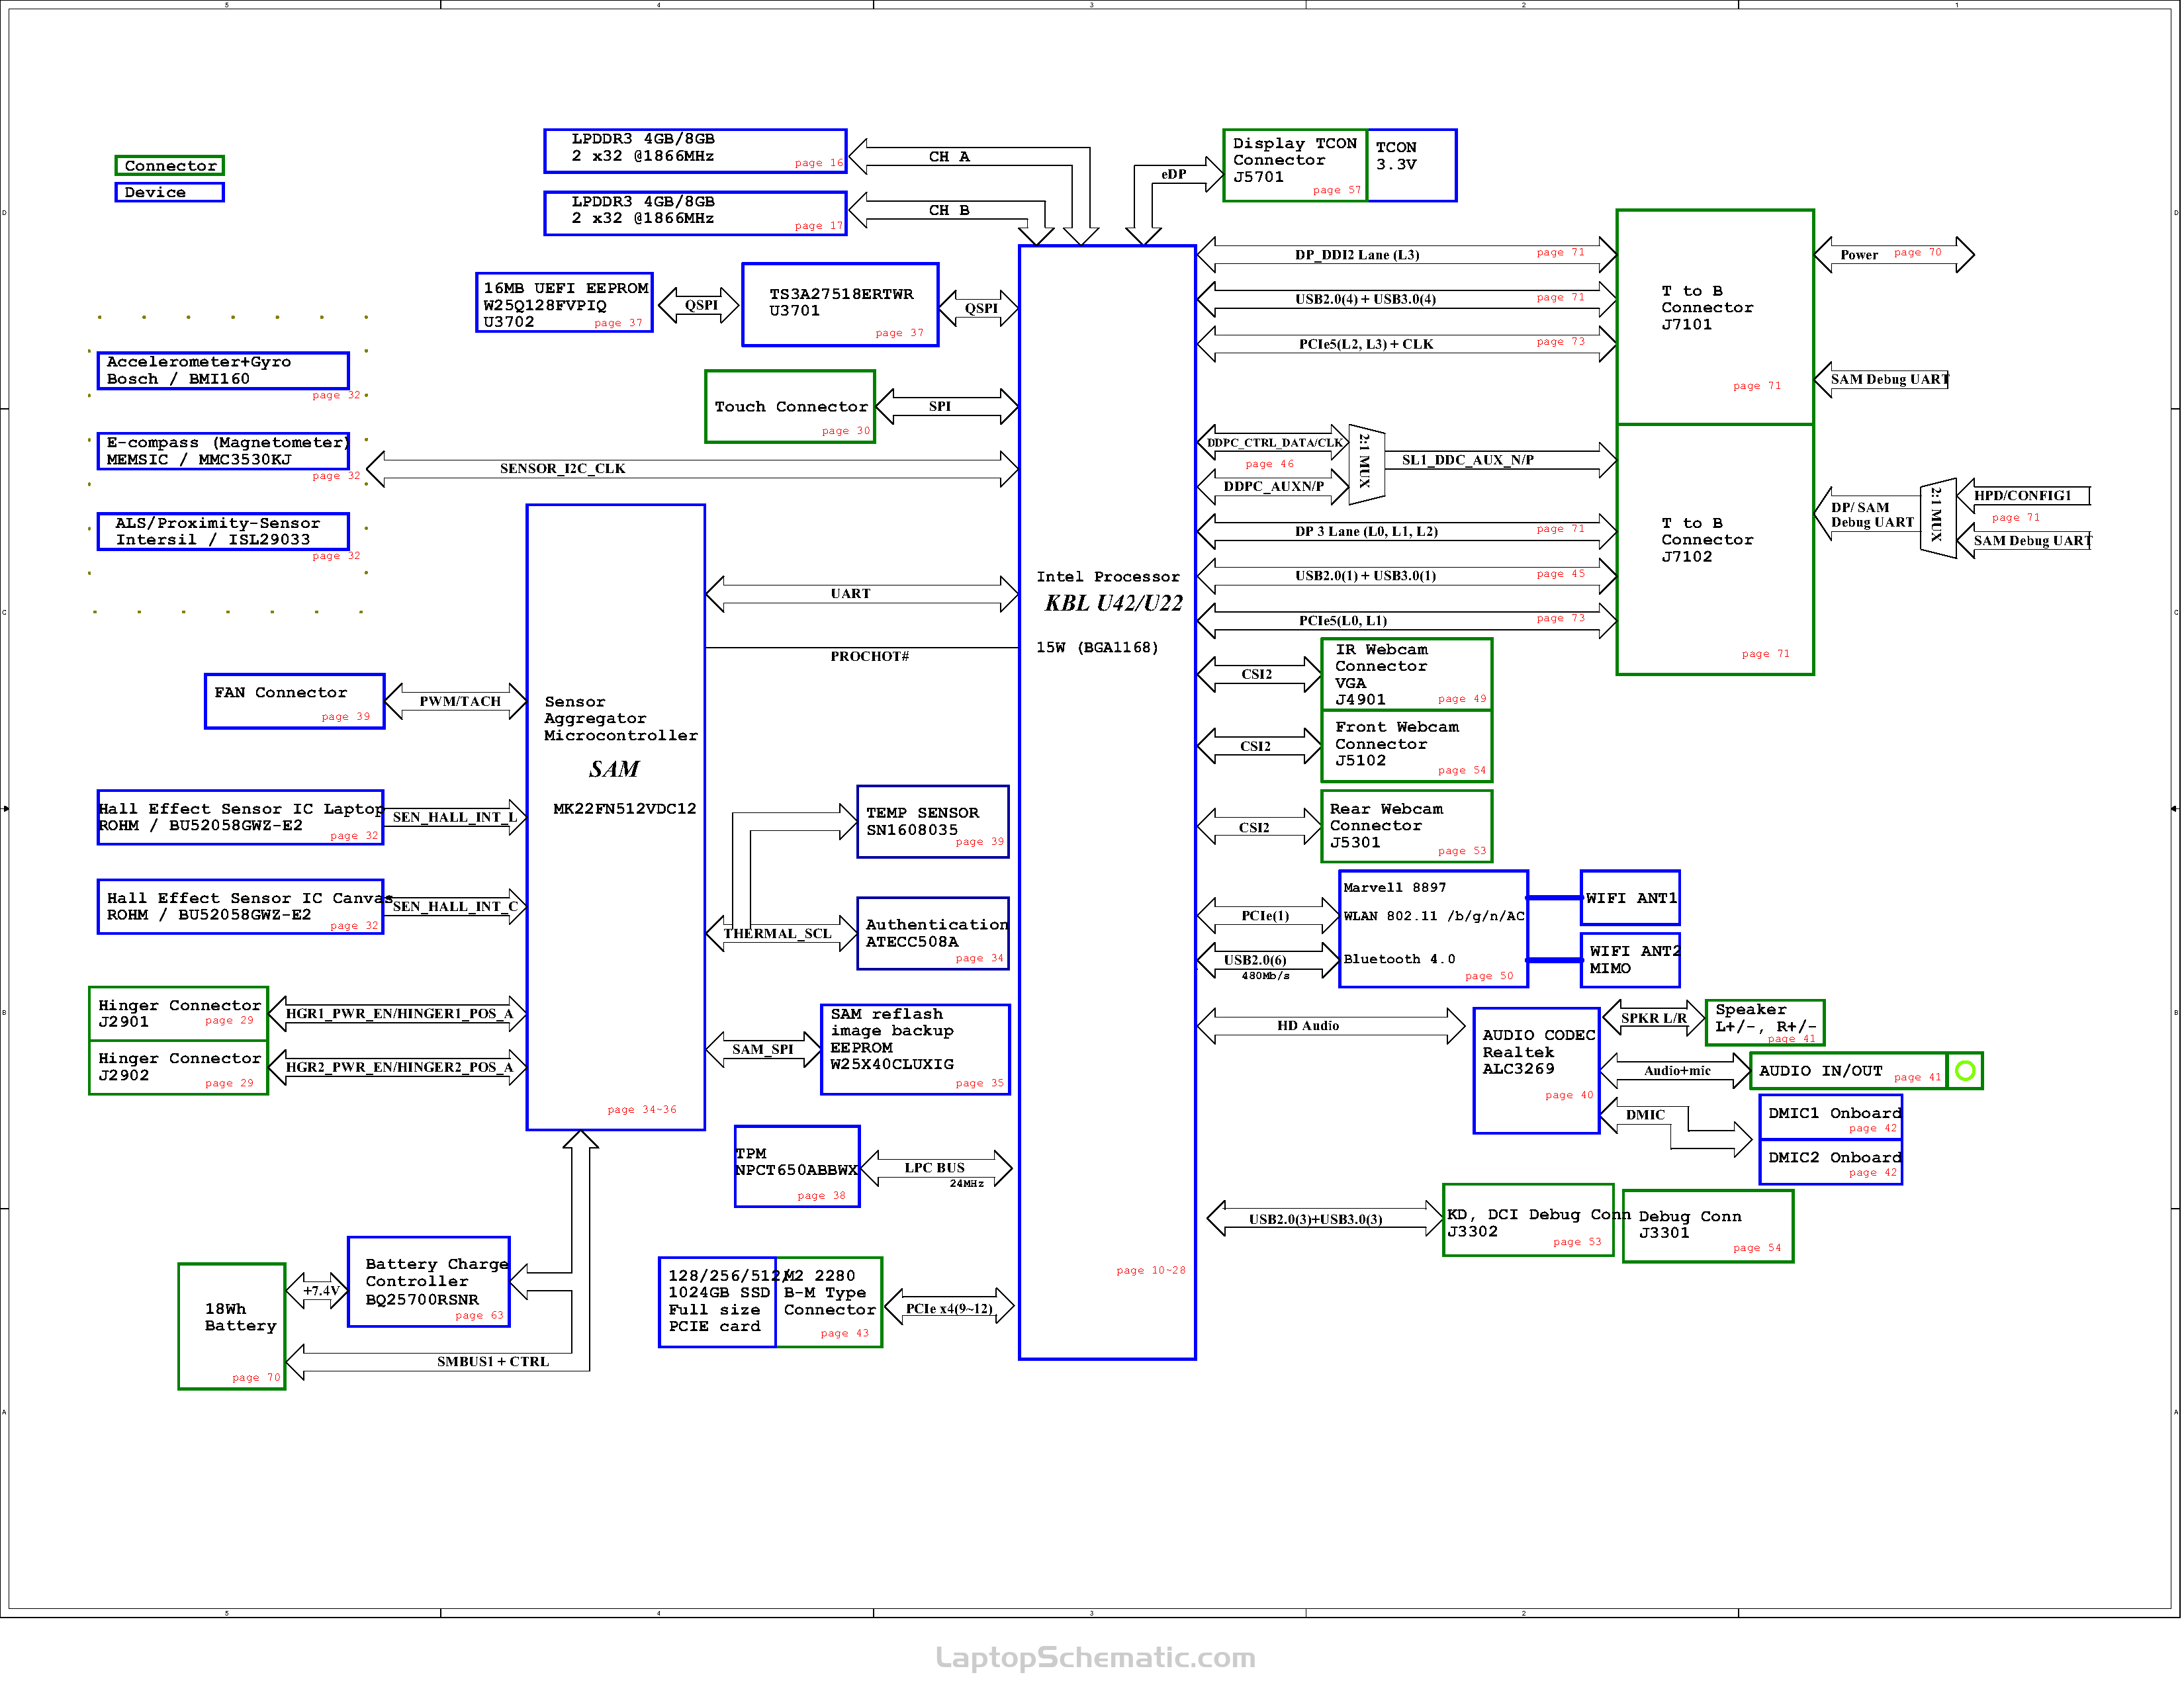Screen dimensions: 2184x1687
Task: Select the 2:1 MUX near DDPC_AUXN/P
Action: click(x=1366, y=464)
